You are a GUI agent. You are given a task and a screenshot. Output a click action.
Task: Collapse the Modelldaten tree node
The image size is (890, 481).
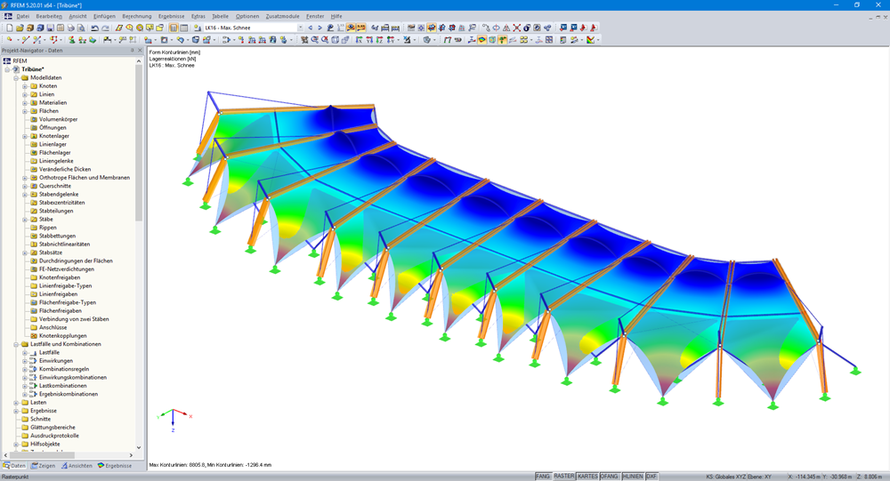pyautogui.click(x=16, y=77)
